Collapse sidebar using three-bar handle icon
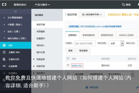The height and width of the screenshot is (93, 139). [15, 11]
